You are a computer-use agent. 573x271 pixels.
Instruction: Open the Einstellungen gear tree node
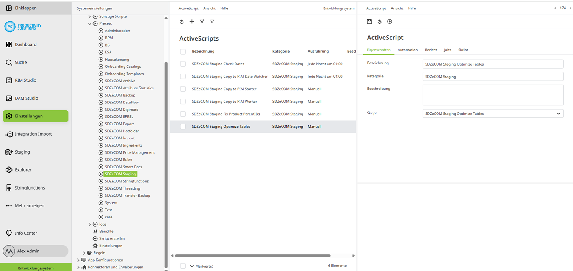coord(111,246)
